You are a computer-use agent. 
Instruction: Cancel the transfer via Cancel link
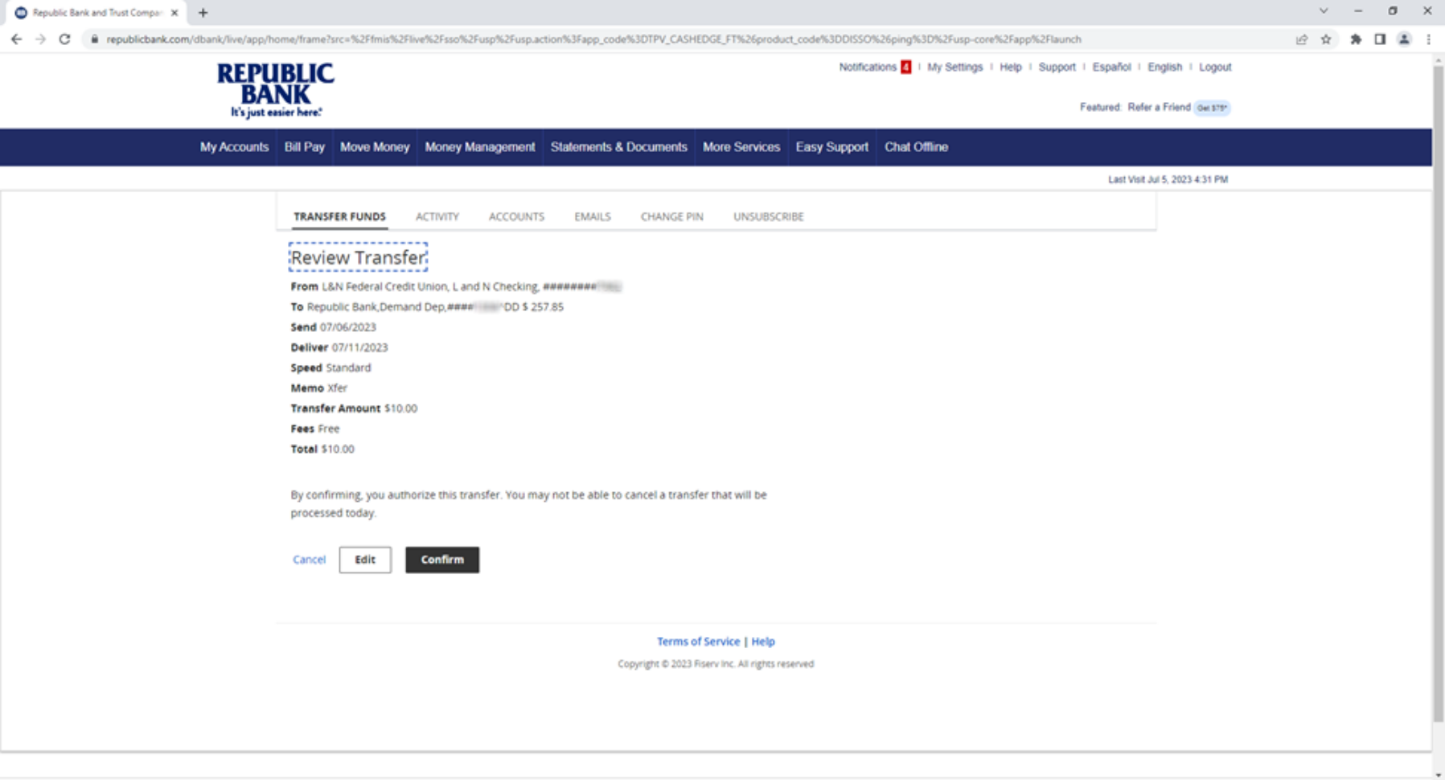tap(309, 560)
